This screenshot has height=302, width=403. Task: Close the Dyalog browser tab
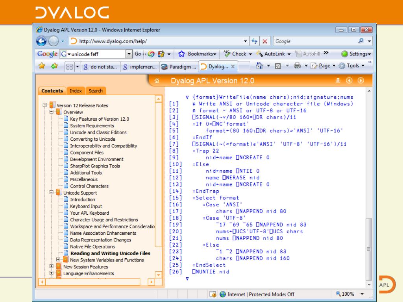[x=233, y=66]
